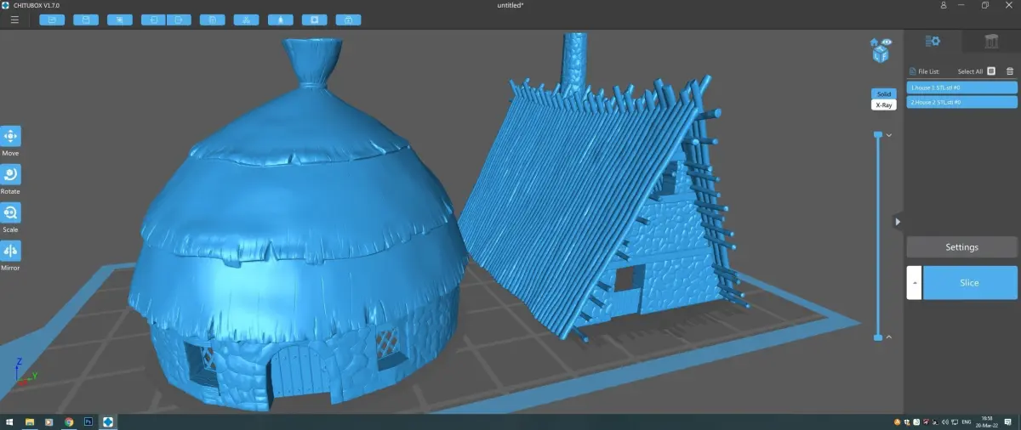Click the third blue toolbar icon for screenshots
This screenshot has height=430, width=1021.
(x=120, y=20)
